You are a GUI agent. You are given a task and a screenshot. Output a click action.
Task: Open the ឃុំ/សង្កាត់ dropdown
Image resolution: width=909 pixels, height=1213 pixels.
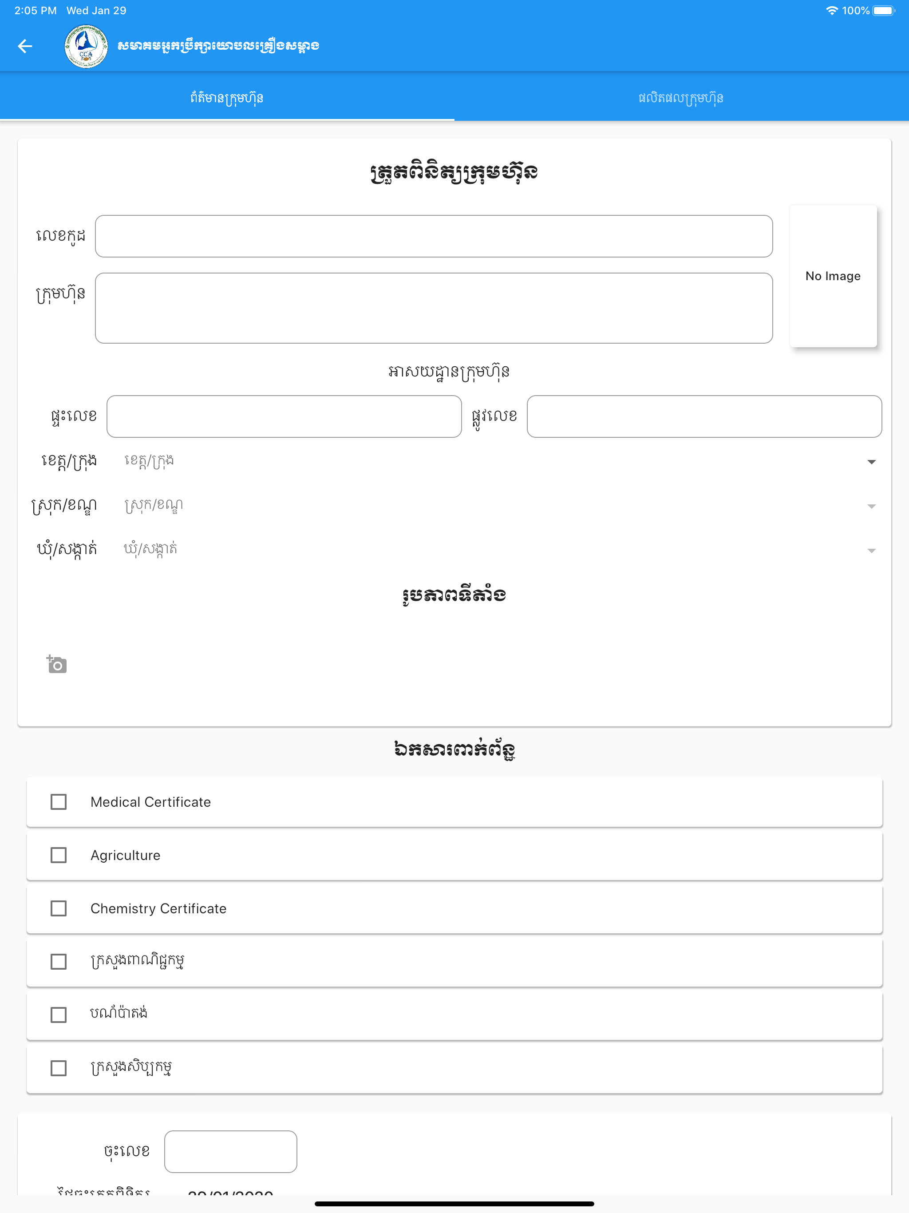499,550
